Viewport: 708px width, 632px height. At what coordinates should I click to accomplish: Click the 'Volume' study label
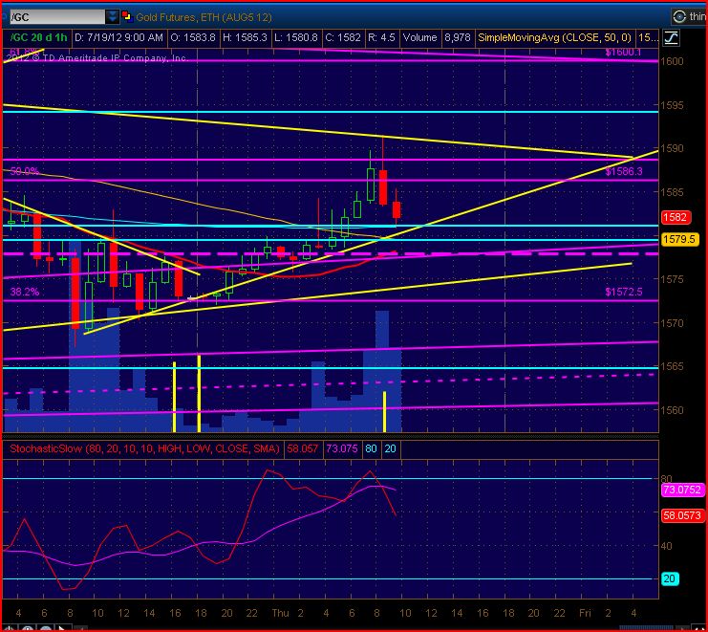click(419, 37)
